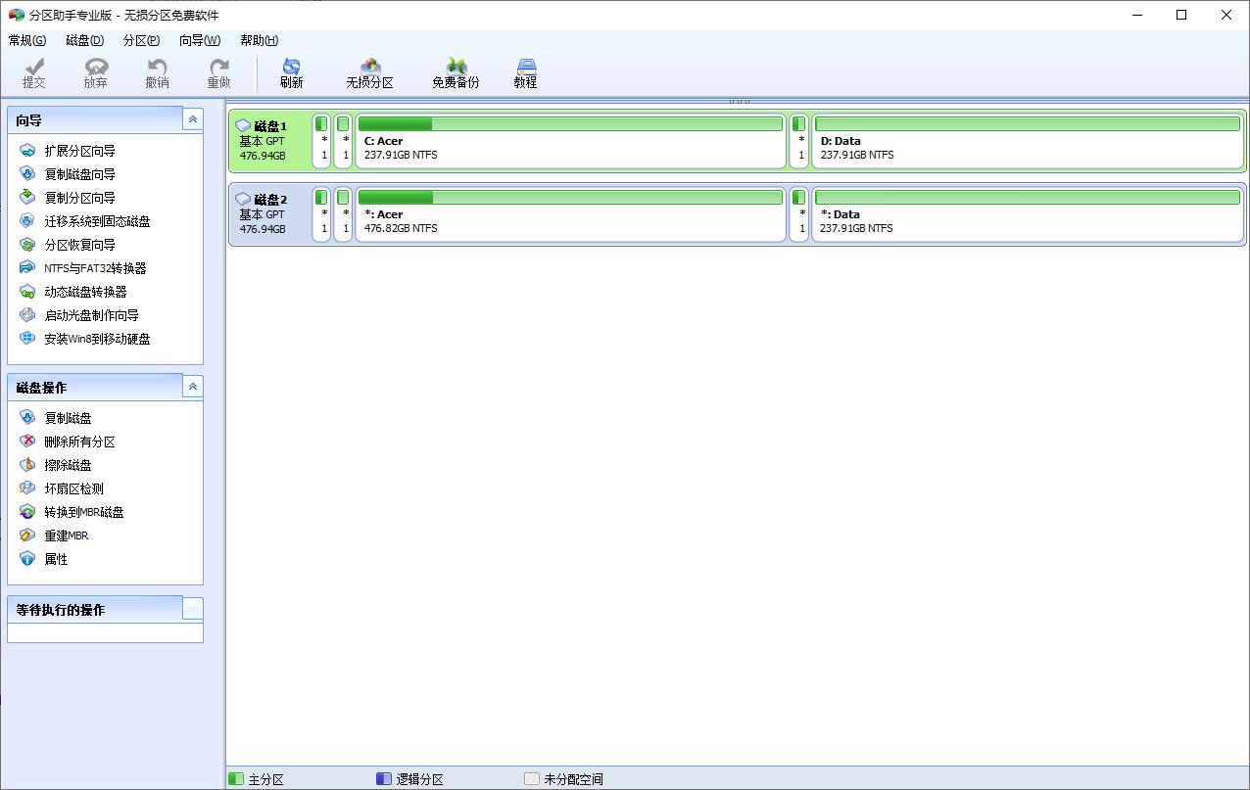Click the 向导 panel title

[29, 120]
